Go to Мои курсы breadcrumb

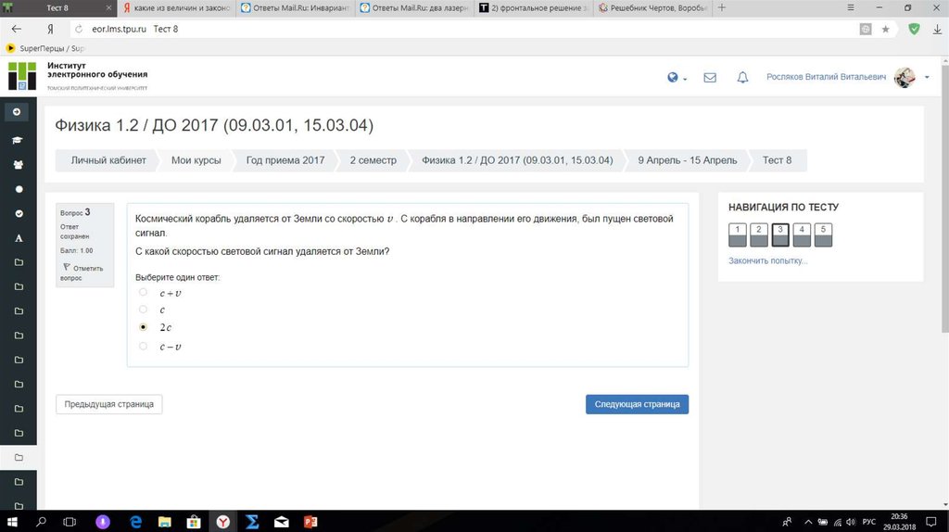(x=196, y=160)
